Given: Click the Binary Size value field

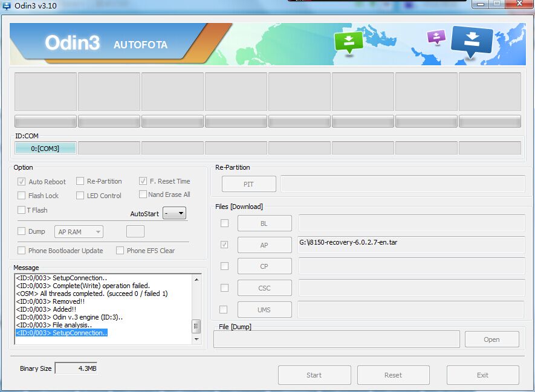Looking at the screenshot, I should pyautogui.click(x=76, y=368).
